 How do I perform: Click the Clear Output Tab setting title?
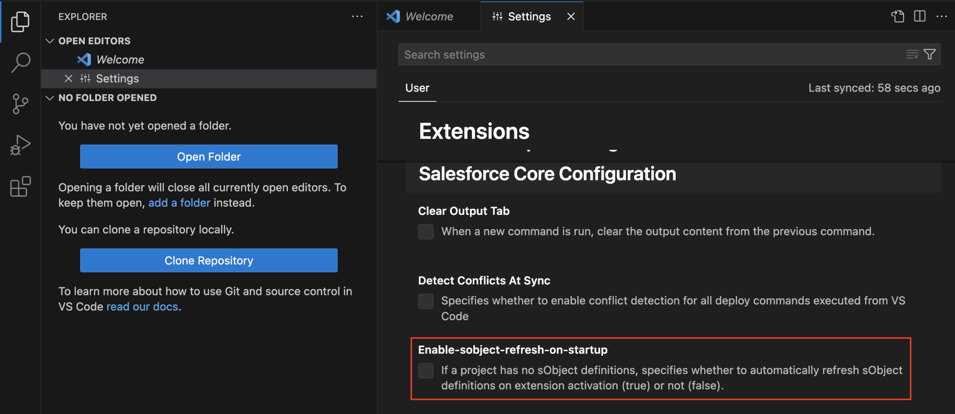[x=464, y=211]
